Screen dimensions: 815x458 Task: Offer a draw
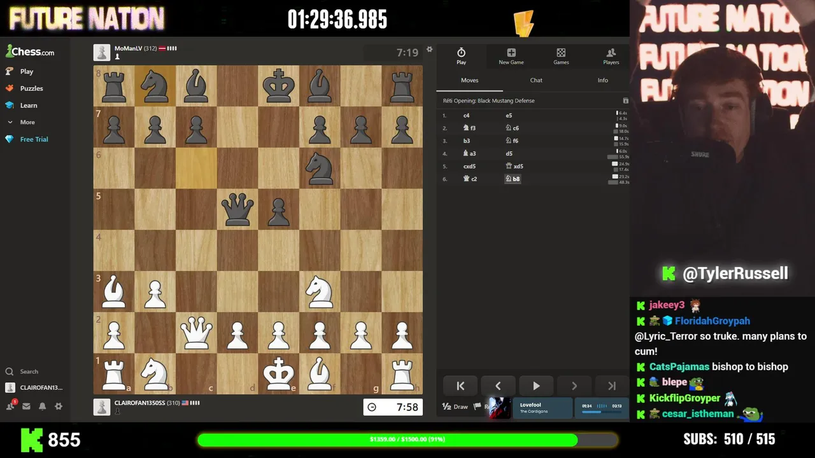(x=455, y=406)
